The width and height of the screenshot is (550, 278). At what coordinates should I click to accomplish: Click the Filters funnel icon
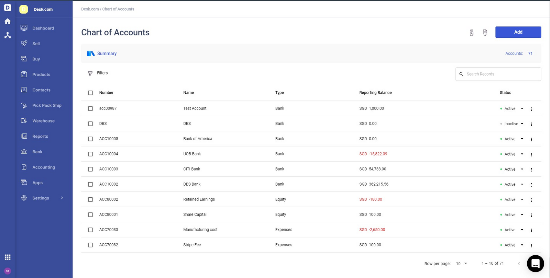click(90, 73)
